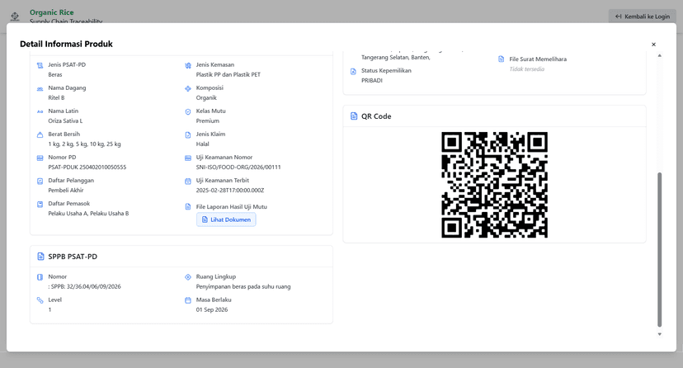Click the Status Kepemilikan icon

[353, 71]
